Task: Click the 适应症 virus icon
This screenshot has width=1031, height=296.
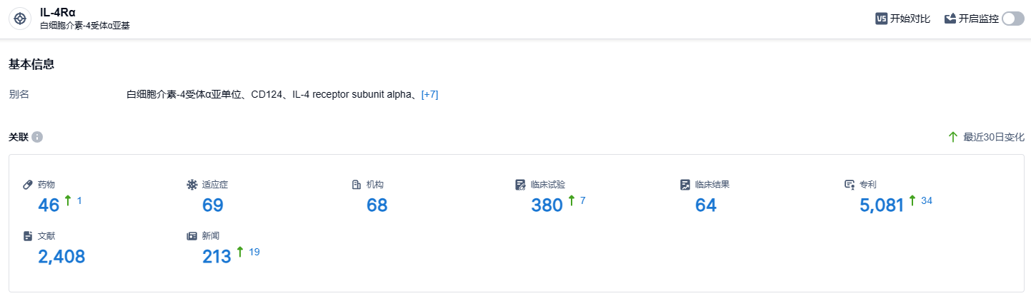Action: click(x=191, y=185)
